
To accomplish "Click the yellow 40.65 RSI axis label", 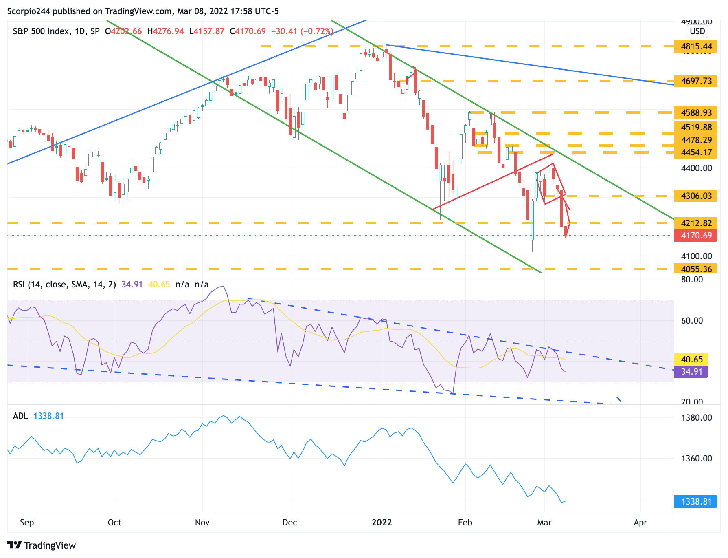I will click(x=691, y=360).
